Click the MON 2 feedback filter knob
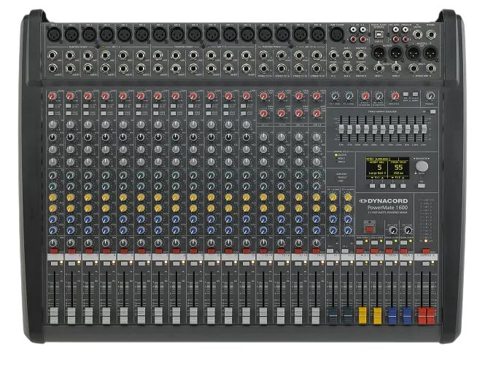The width and height of the screenshot is (485, 373). 408,230
